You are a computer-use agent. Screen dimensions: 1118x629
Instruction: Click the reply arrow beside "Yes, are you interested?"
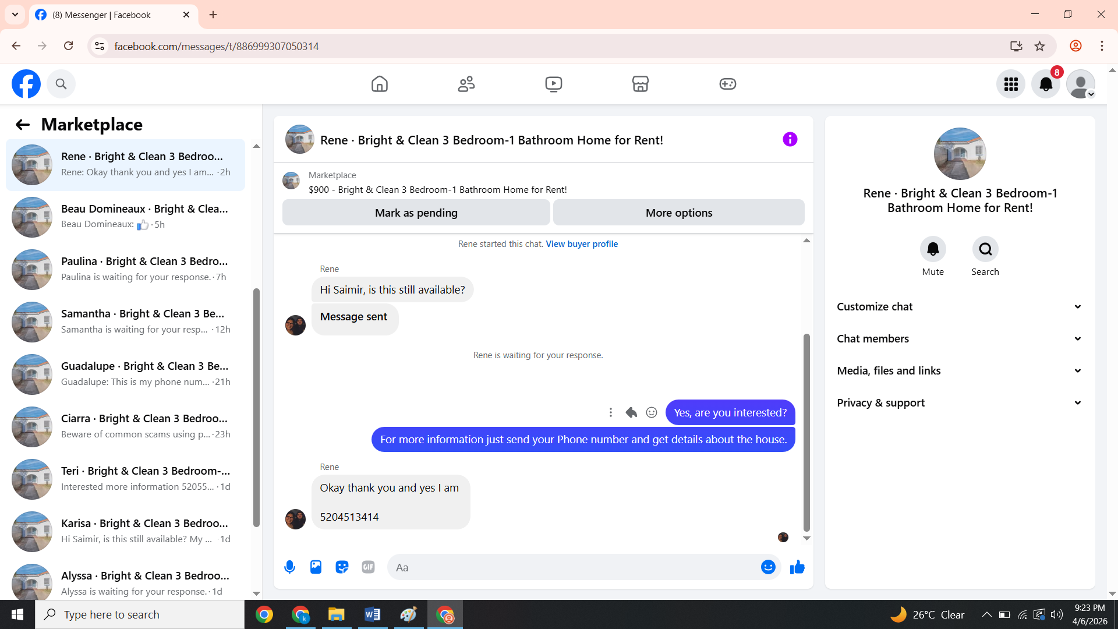point(631,412)
